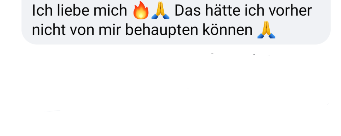Click the praying hands emoji after fire
341x136 pixels.
tap(160, 11)
